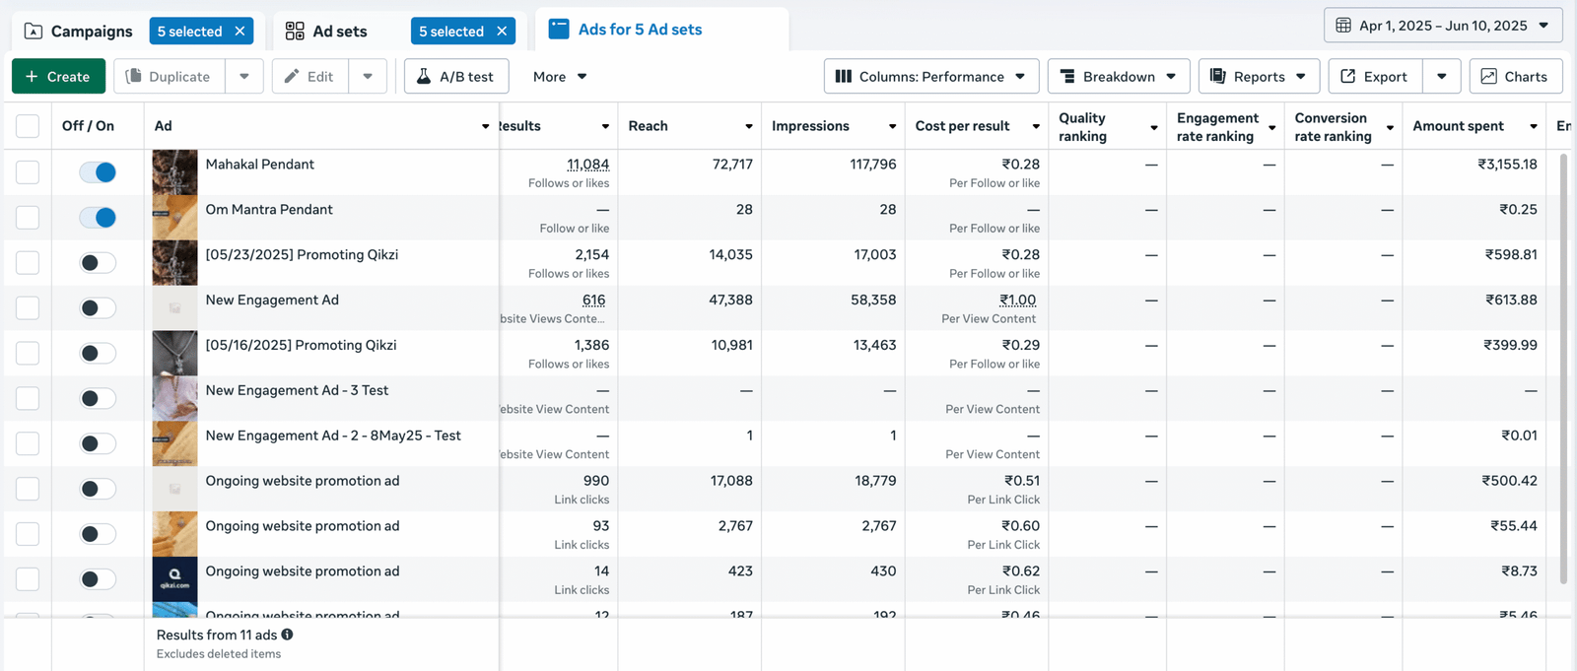Expand the arrow next to Duplicate
Image resolution: width=1577 pixels, height=671 pixels.
pyautogui.click(x=244, y=77)
